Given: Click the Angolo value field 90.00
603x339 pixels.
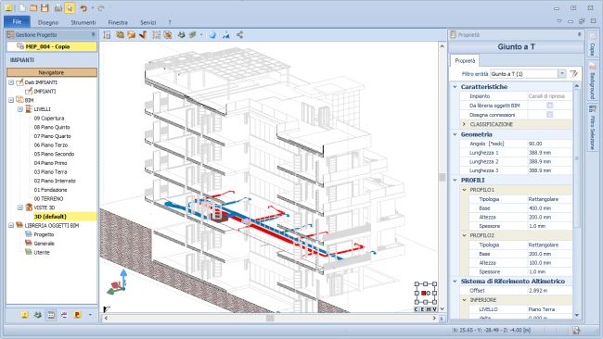Looking at the screenshot, I should 549,144.
